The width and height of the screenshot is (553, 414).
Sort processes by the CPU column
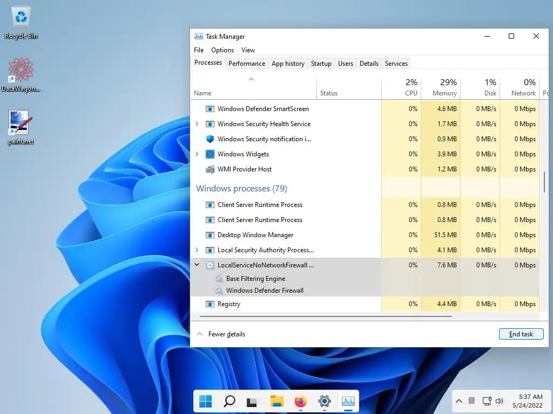[x=401, y=87]
